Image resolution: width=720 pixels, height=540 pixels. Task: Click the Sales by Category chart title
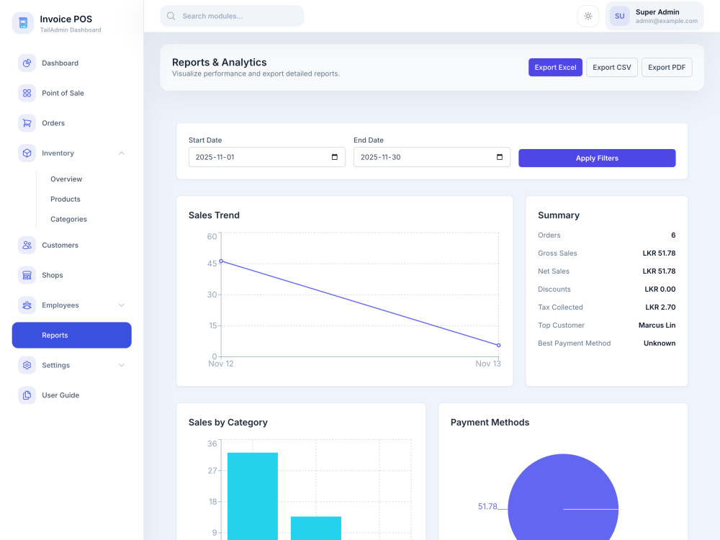(228, 423)
